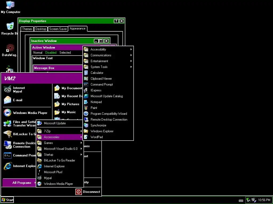Open Microsoft Update in the All Programs list
This screenshot has width=273, height=204.
point(59,123)
